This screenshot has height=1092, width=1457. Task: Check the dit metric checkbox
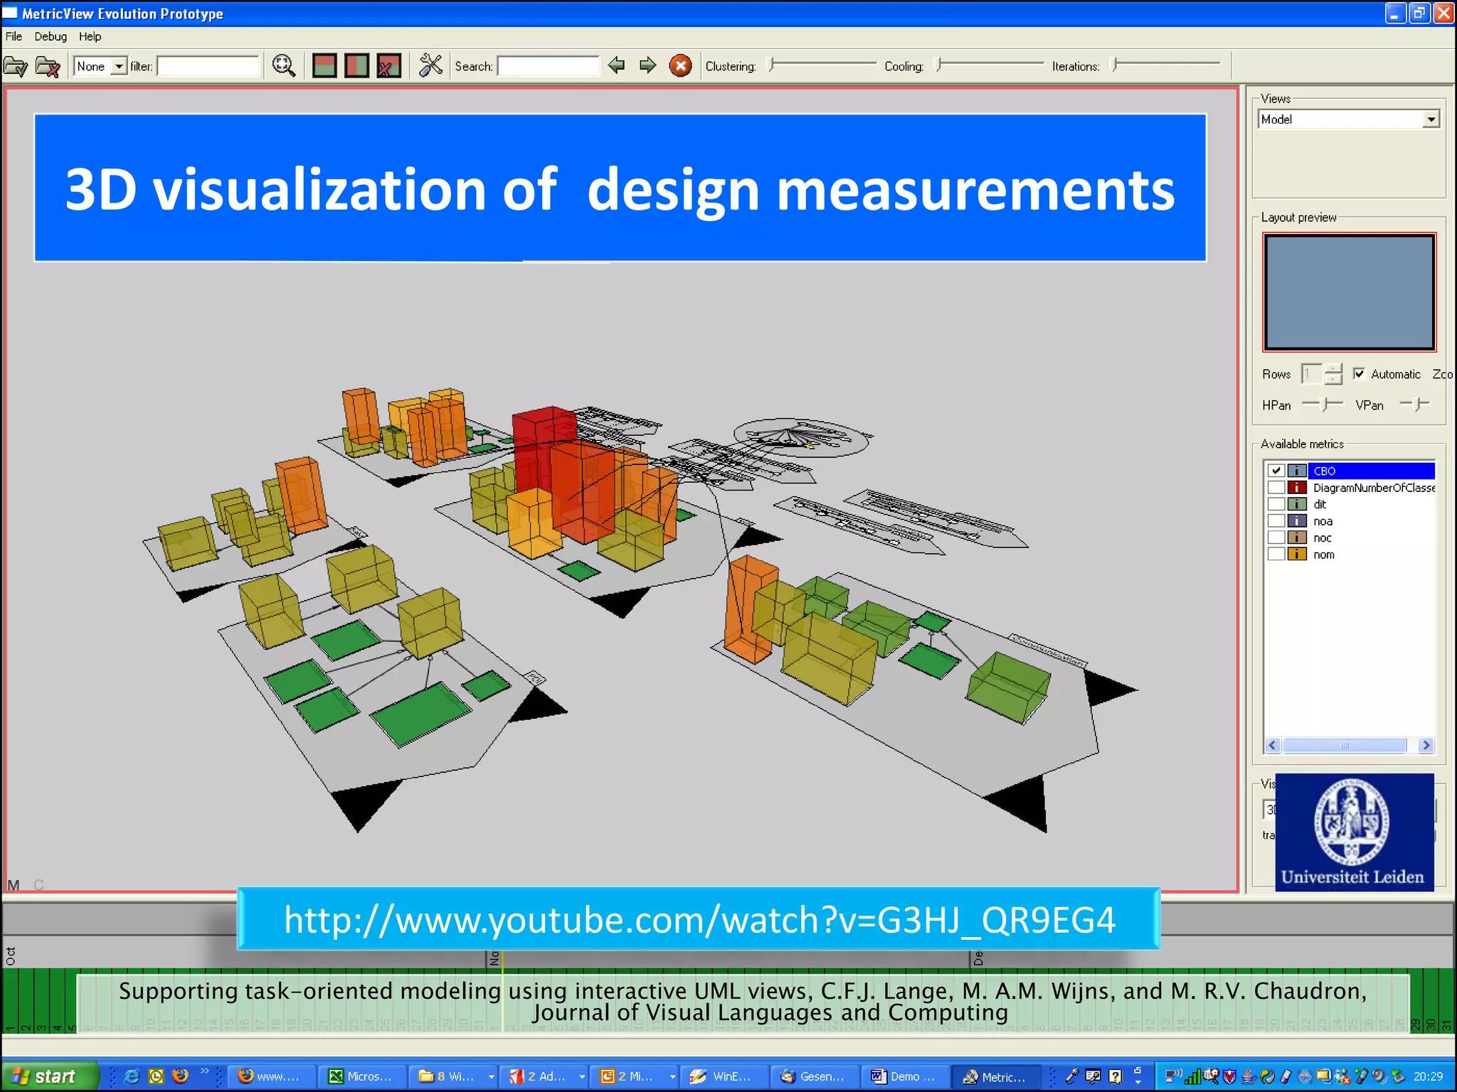pos(1276,504)
